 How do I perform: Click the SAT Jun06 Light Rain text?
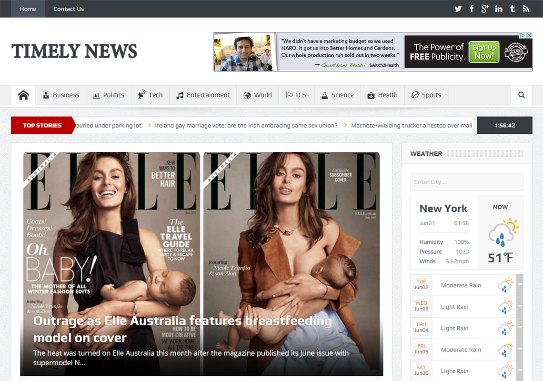pyautogui.click(x=455, y=371)
